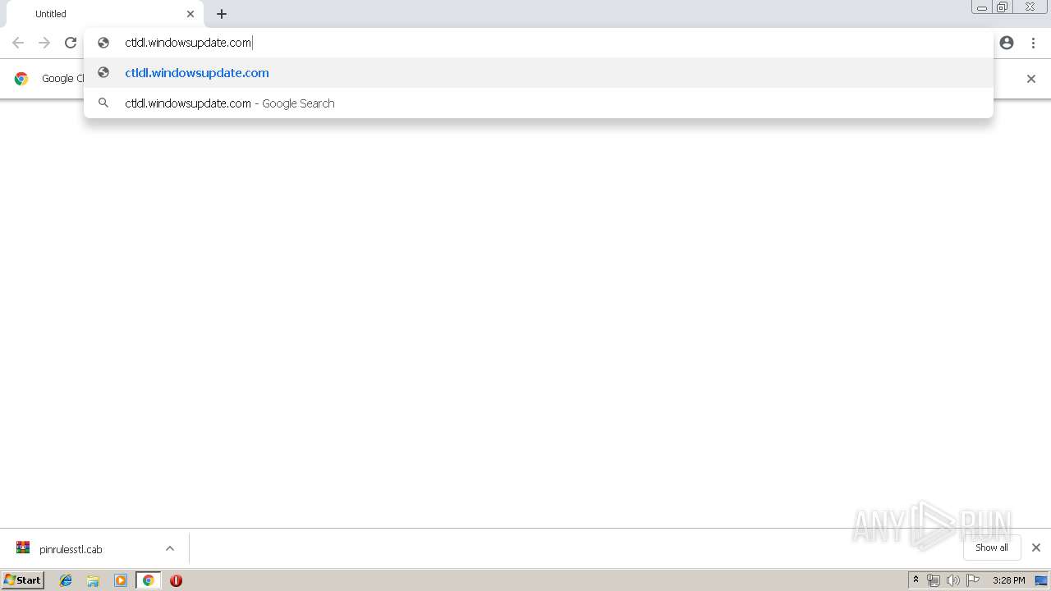Expand options for pinrulesstl.cab download
The width and height of the screenshot is (1051, 591).
coord(170,548)
